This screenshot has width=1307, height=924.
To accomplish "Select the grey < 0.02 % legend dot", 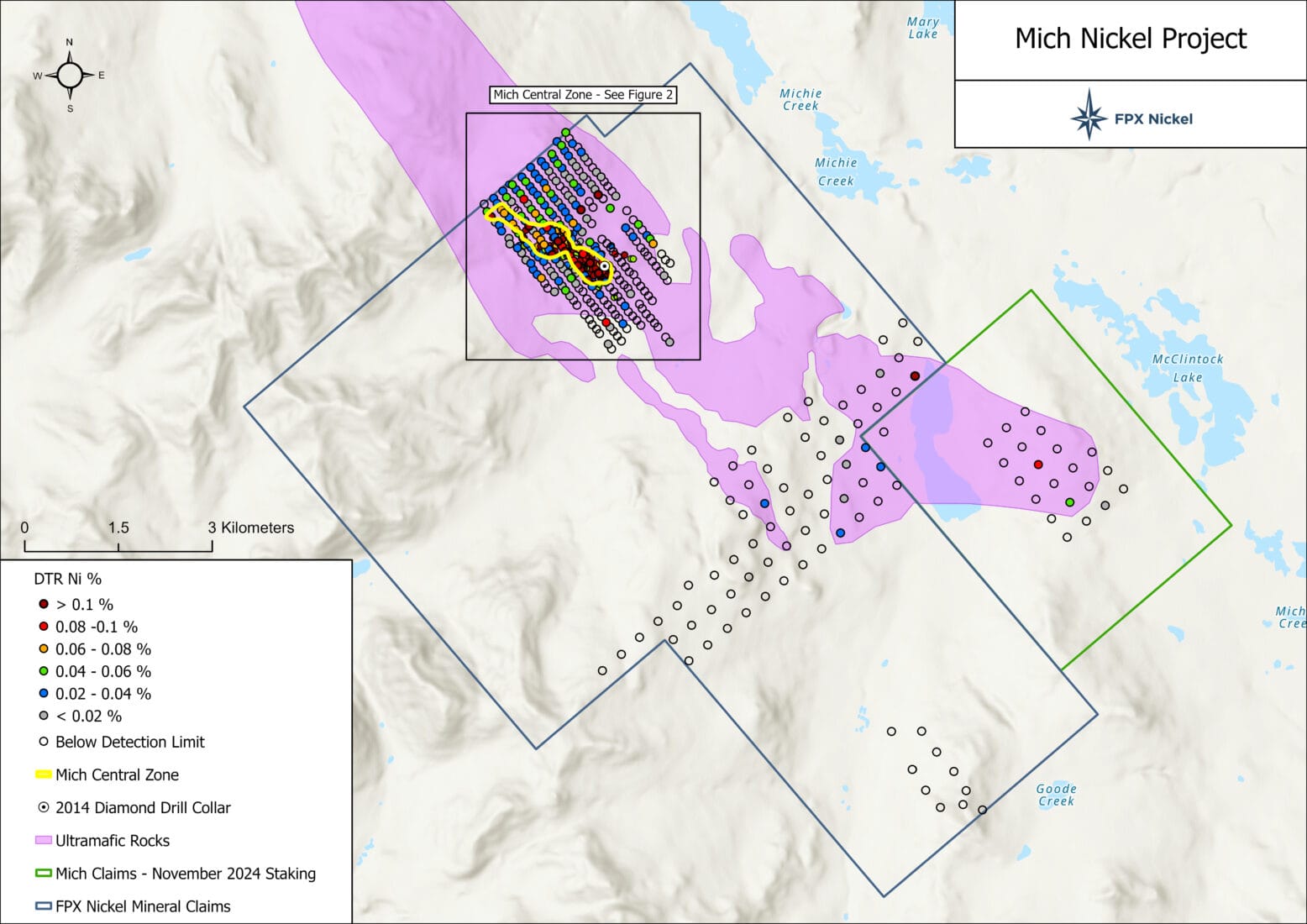I will pos(44,716).
